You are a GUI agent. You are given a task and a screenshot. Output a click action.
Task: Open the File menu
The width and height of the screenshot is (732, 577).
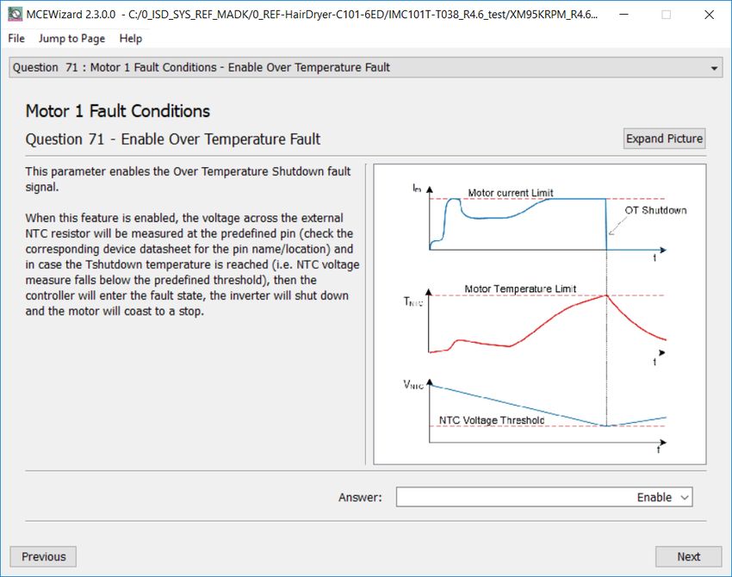[x=16, y=38]
